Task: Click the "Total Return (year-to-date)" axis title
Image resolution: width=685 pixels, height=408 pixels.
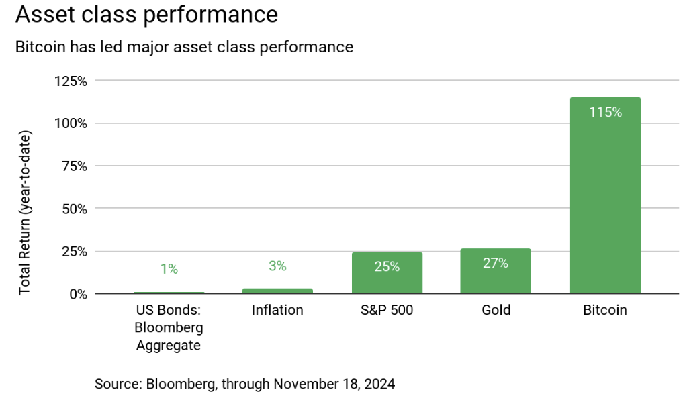Action: (x=26, y=212)
